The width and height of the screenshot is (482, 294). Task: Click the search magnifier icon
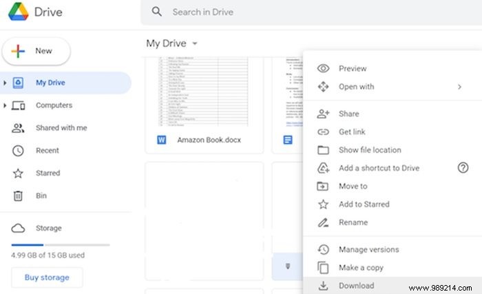pos(157,12)
